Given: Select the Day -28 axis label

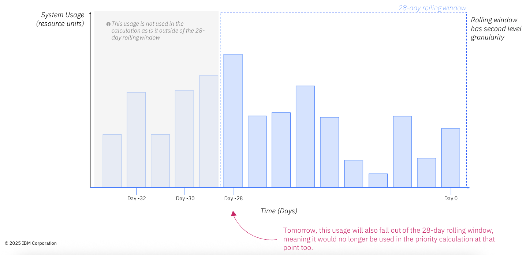Looking at the screenshot, I should coord(234,199).
